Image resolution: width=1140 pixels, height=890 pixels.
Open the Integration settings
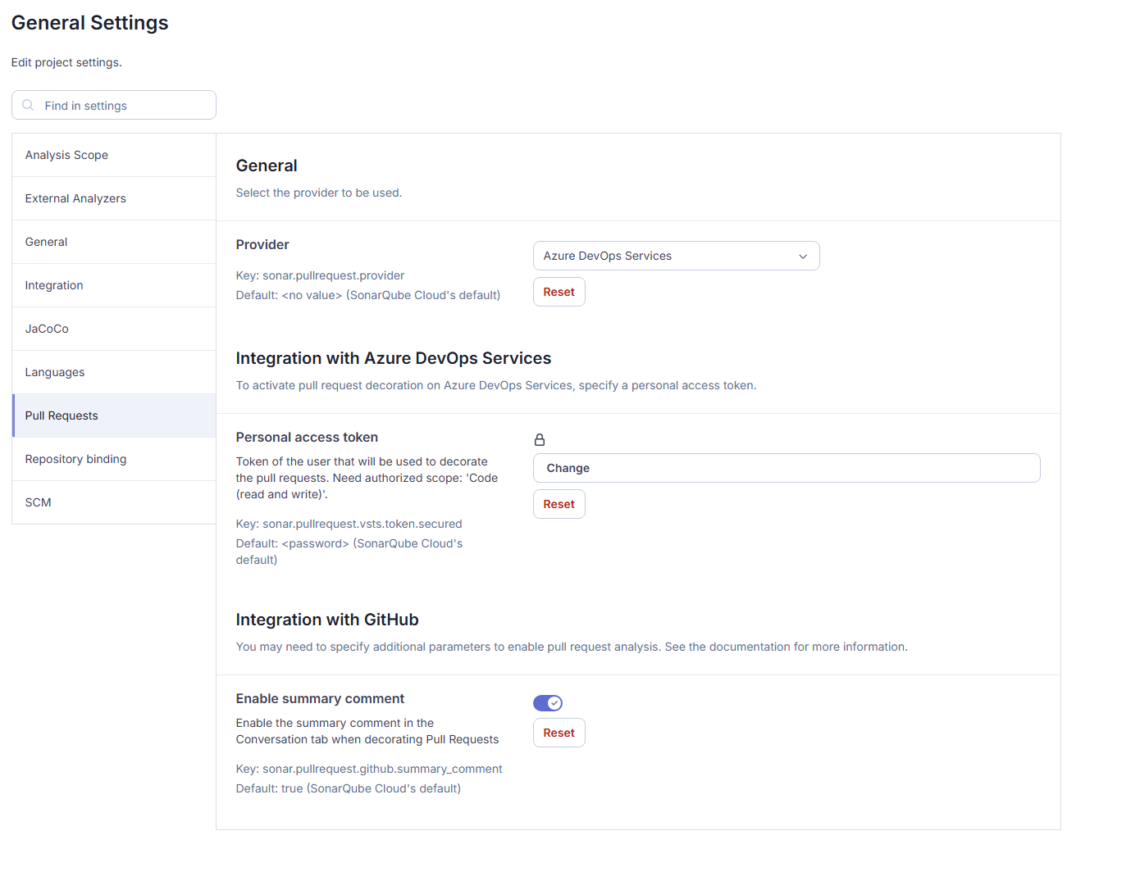click(x=54, y=284)
